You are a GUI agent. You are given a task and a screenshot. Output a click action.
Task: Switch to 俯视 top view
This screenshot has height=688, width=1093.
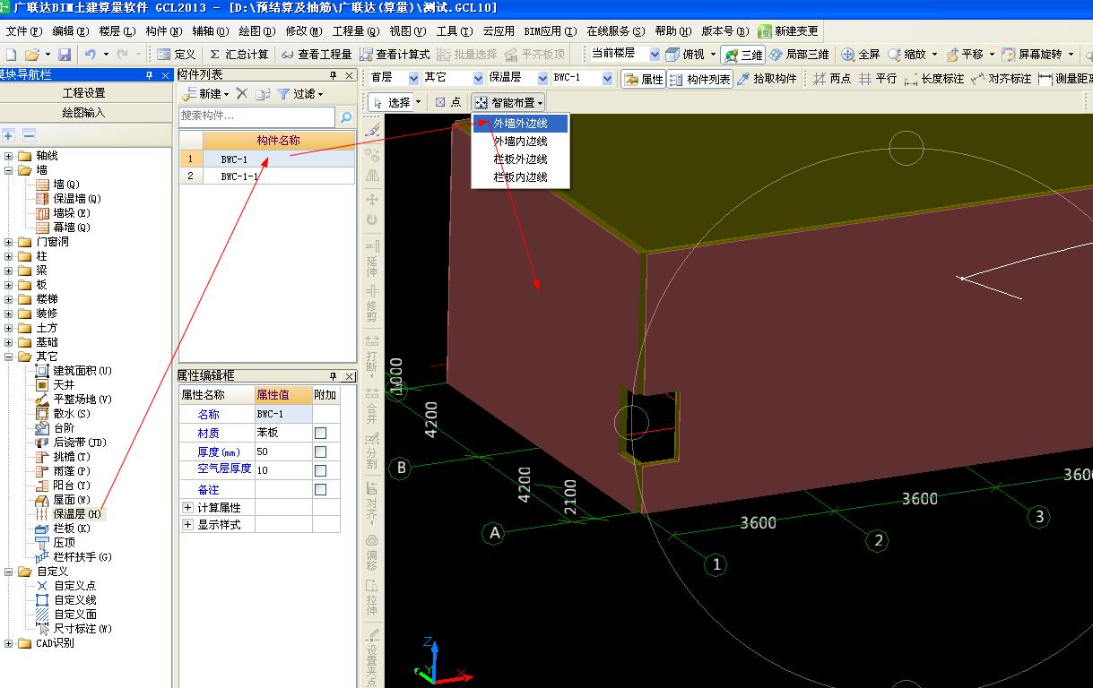coord(686,55)
